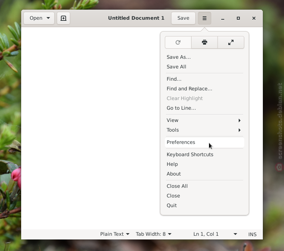Choose Close All menu entry
The width and height of the screenshot is (284, 251).
(x=205, y=186)
